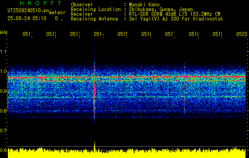Click the RTL-SDR receiver description text
Screen dimensions: 249x158
[x=175, y=14]
